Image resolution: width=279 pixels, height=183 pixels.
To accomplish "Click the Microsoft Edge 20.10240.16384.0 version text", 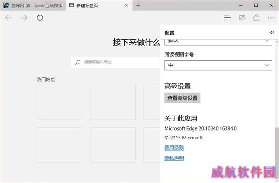I will (x=200, y=128).
